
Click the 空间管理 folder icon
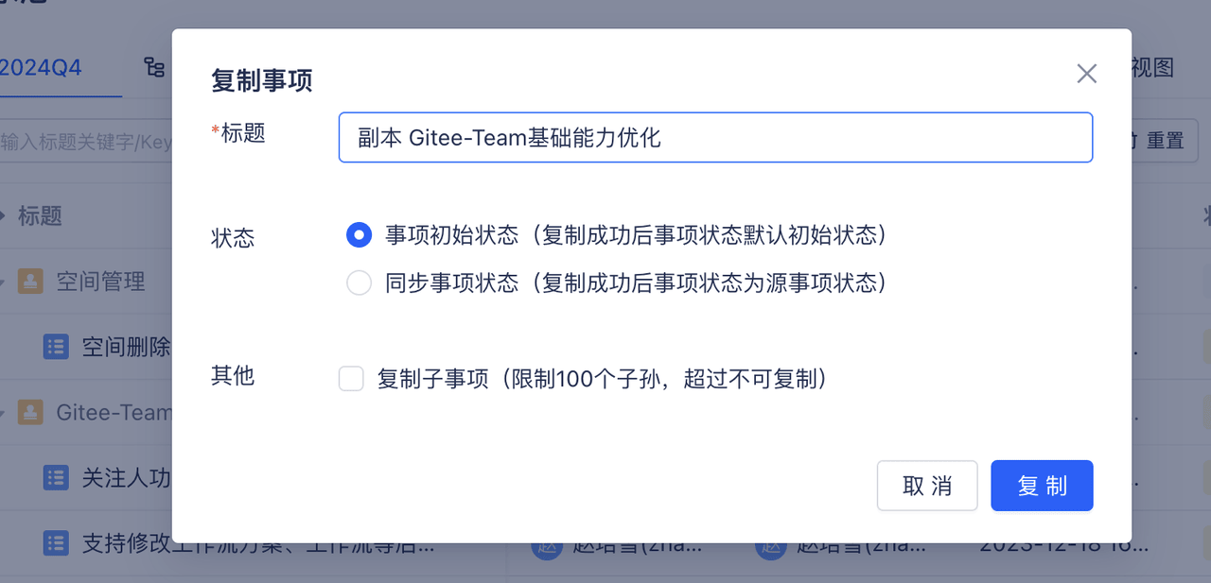(x=30, y=281)
